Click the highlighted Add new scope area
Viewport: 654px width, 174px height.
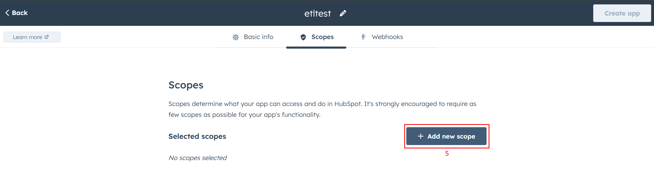click(x=447, y=136)
